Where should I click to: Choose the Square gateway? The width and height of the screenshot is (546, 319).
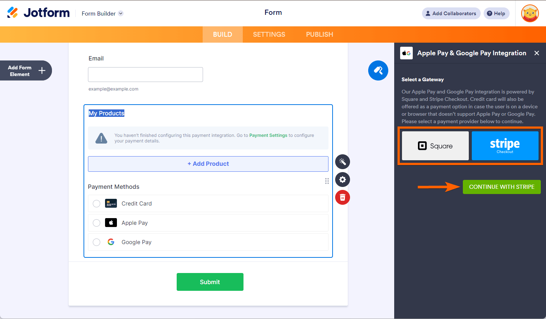[x=435, y=146]
